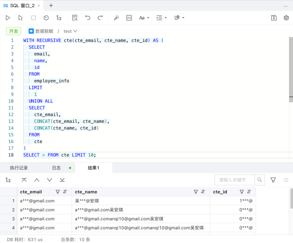293x243 pixels.
Task: Switch to the 结果1 tab
Action: [93, 168]
